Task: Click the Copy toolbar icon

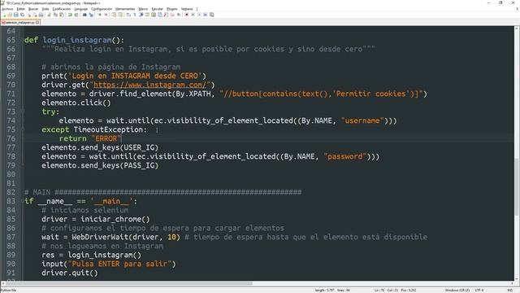Action: tap(55, 15)
